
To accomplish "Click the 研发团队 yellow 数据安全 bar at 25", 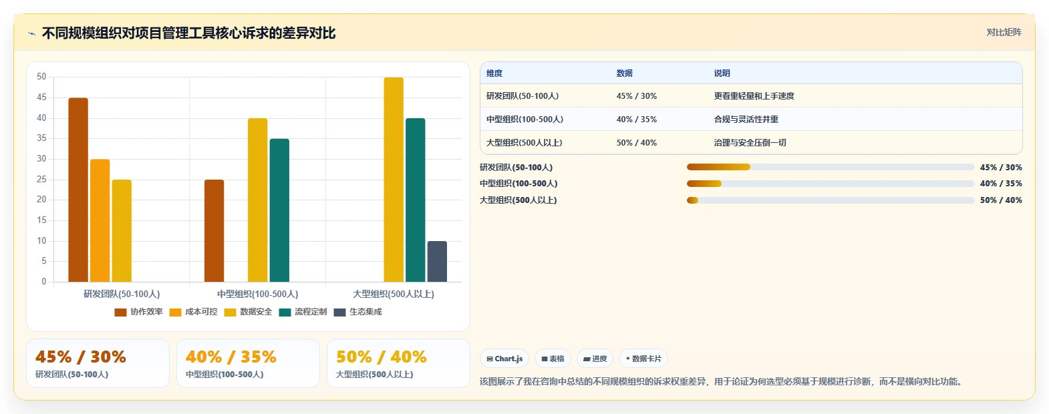I will click(122, 230).
